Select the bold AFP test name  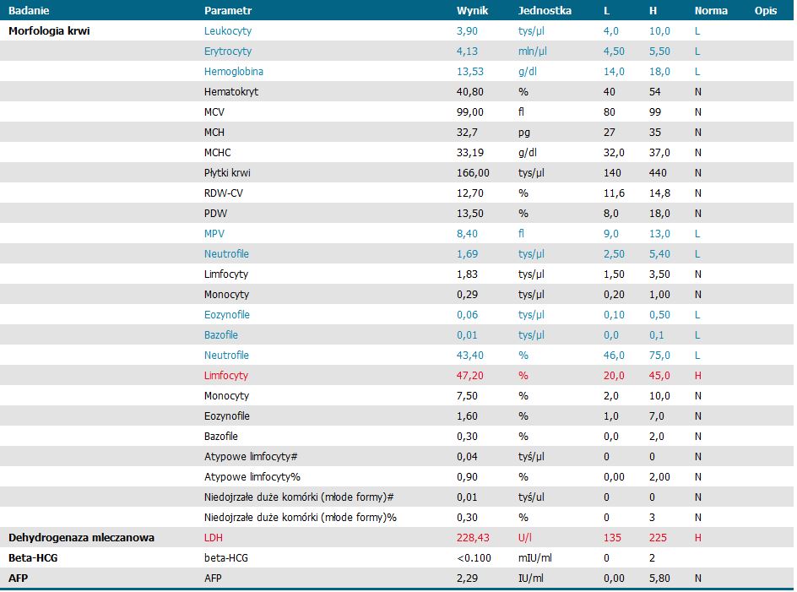point(19,578)
